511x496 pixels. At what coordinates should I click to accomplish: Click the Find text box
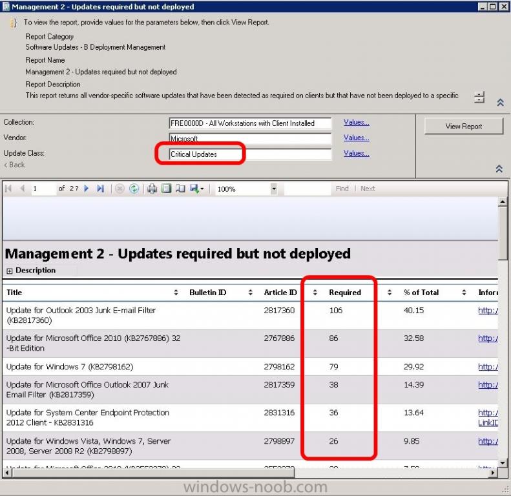pos(308,189)
